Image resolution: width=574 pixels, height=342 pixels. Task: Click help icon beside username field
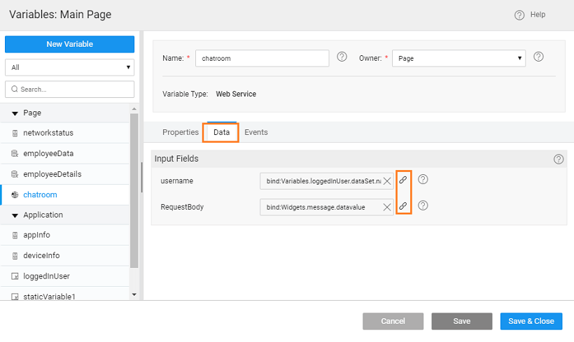pos(423,180)
